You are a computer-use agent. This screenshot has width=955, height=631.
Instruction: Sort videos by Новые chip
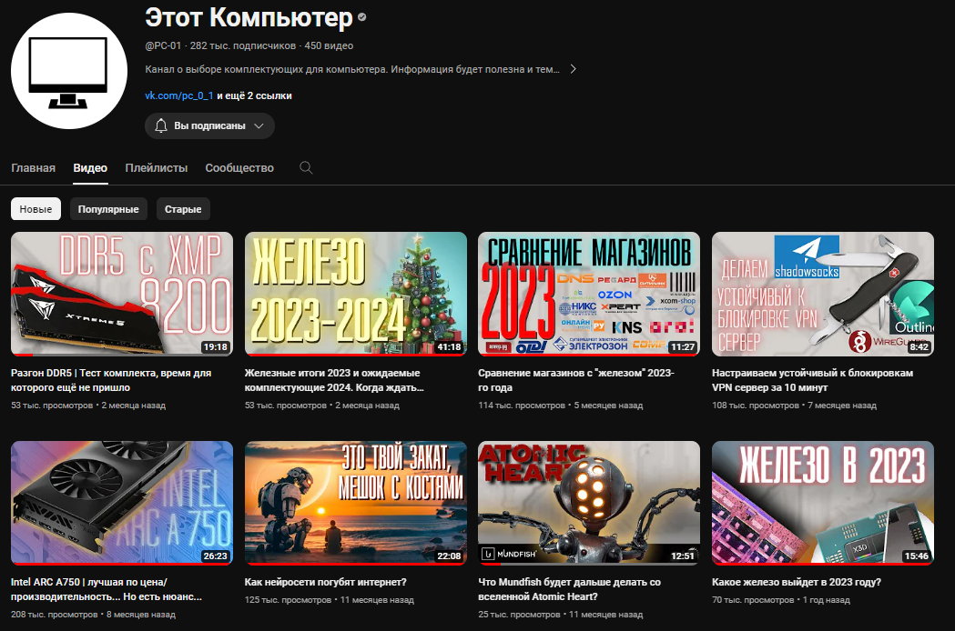point(36,209)
